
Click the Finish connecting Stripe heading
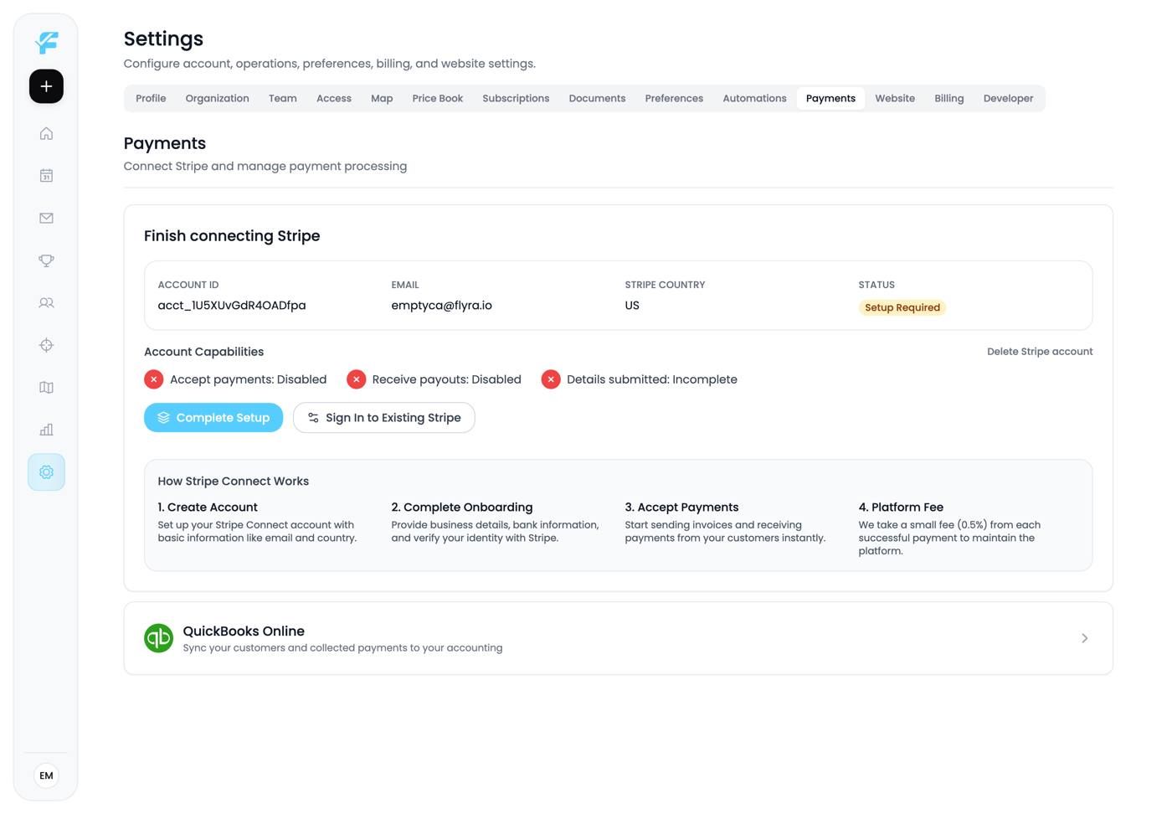[232, 236]
